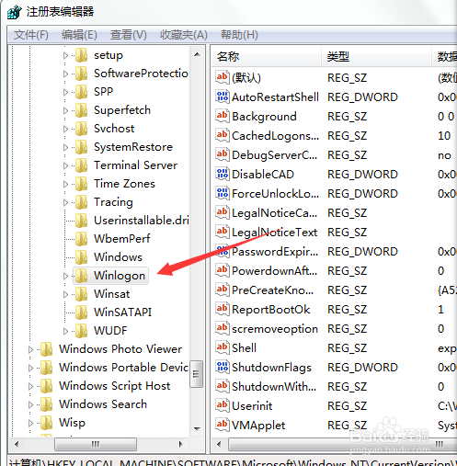Click the Time Zones folder icon

82,184
